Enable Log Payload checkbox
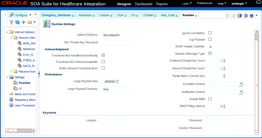This screenshot has height=138, width=262. click(x=210, y=39)
